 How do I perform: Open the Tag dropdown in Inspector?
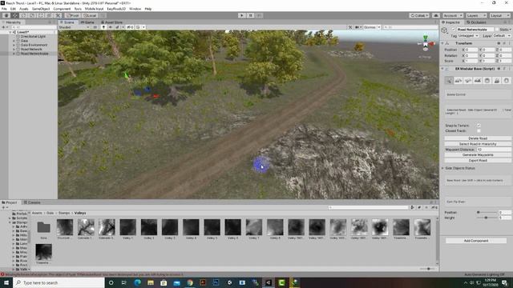(x=468, y=35)
